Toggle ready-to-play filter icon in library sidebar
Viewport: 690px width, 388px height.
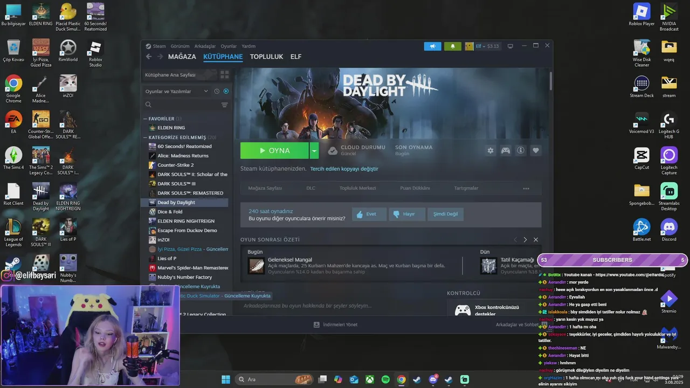point(226,91)
